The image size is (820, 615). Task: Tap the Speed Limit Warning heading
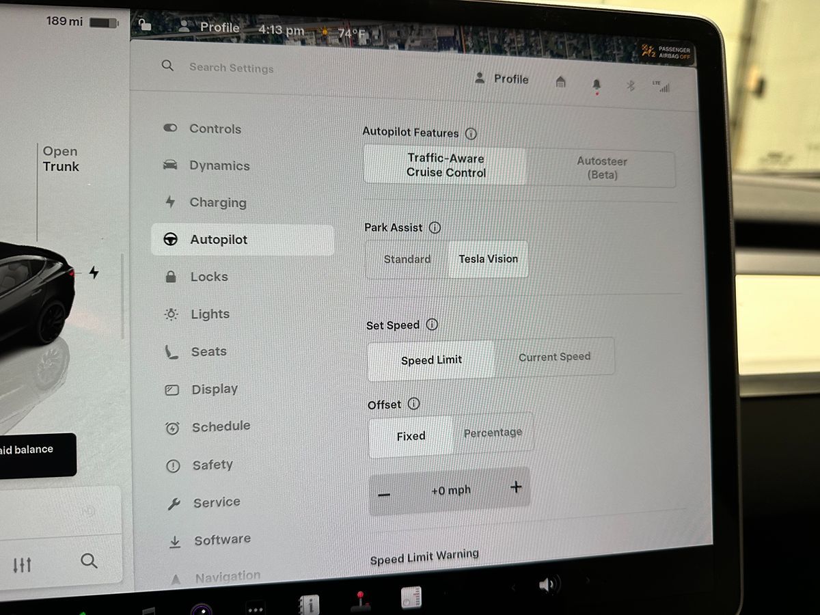point(424,557)
